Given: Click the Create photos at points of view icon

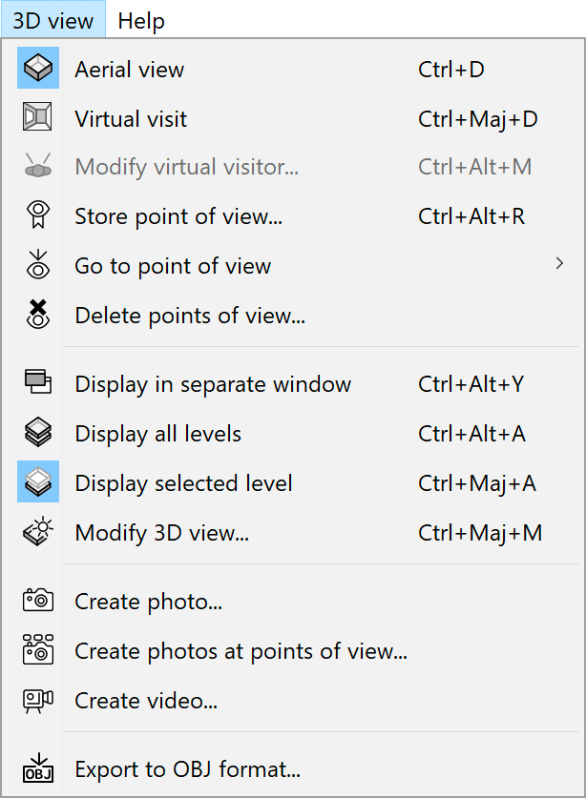Looking at the screenshot, I should 38,651.
